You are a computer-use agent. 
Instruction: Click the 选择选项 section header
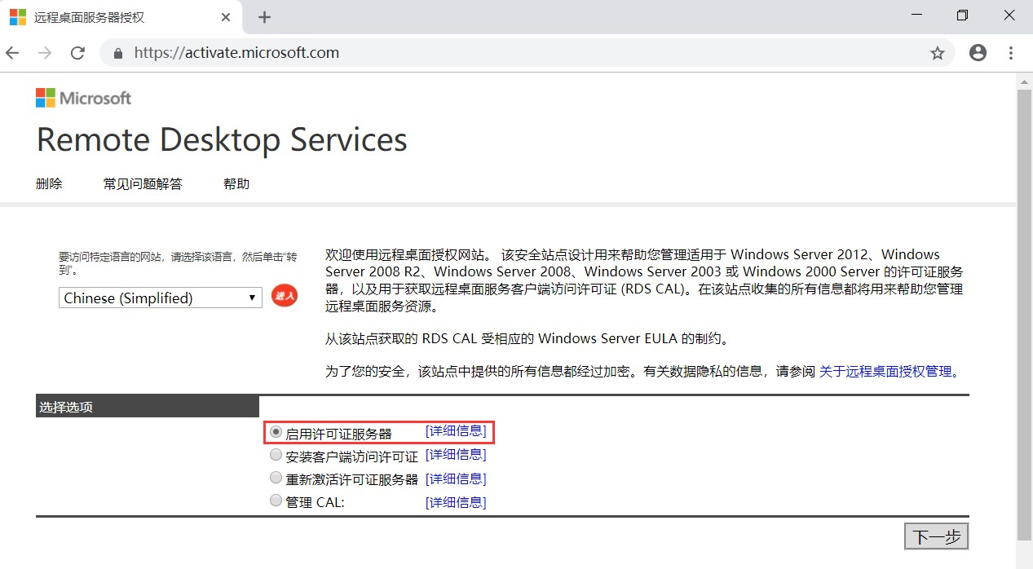148,406
